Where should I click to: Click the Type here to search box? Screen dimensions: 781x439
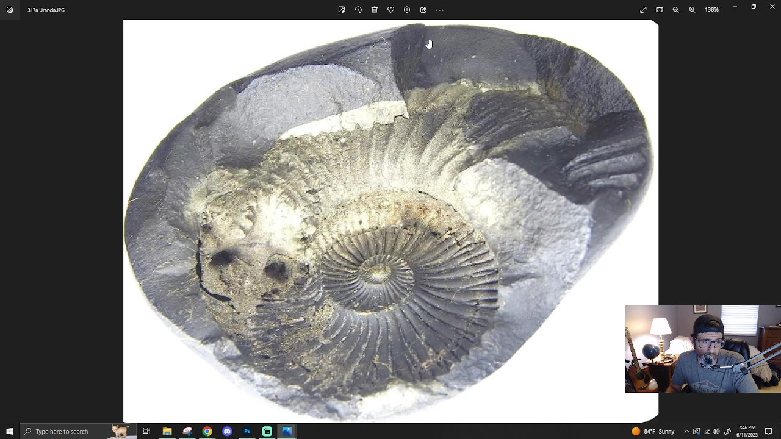(77, 431)
